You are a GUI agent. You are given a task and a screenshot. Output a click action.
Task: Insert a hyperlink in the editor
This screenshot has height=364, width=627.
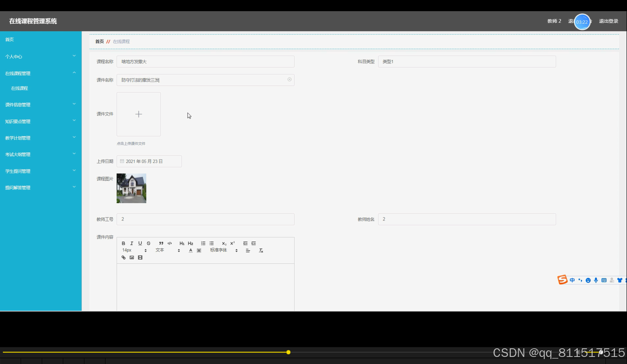pyautogui.click(x=123, y=257)
